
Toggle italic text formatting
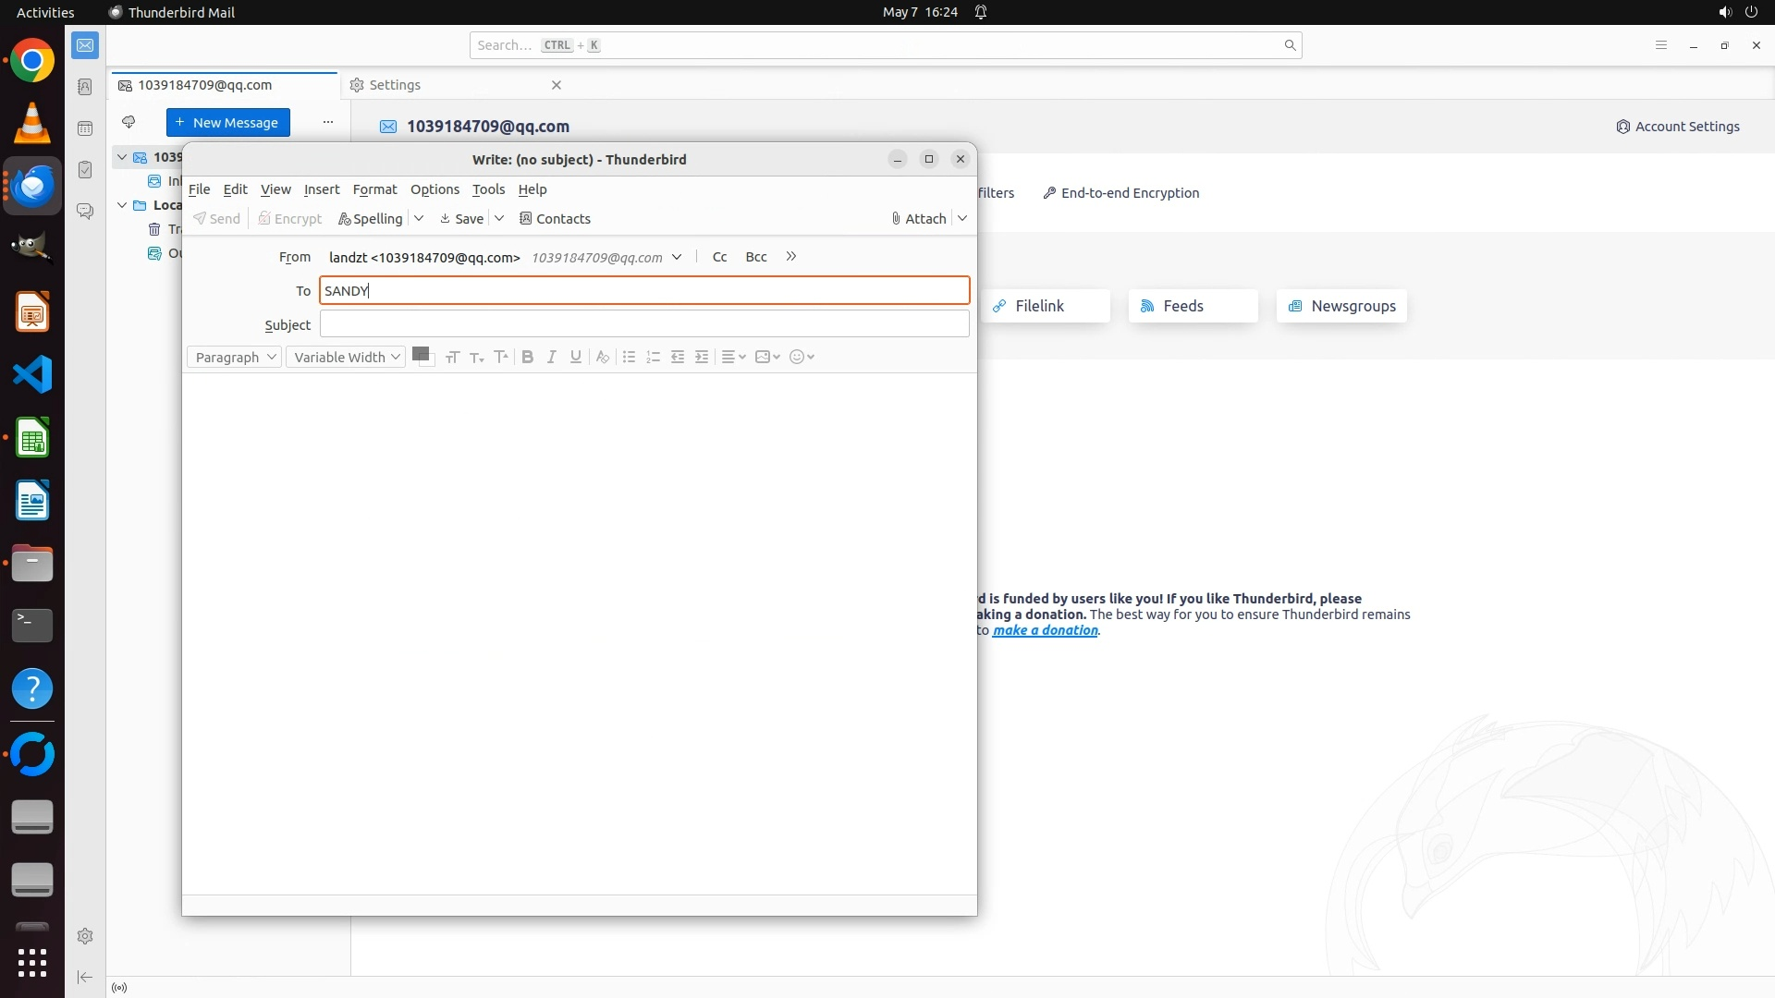(x=551, y=358)
